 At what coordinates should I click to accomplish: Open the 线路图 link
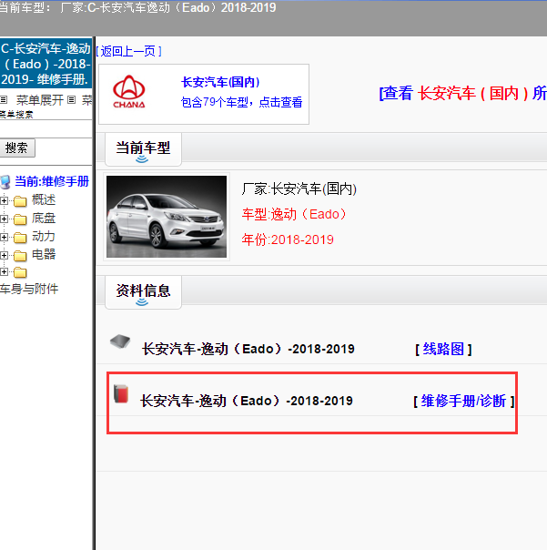click(x=443, y=349)
